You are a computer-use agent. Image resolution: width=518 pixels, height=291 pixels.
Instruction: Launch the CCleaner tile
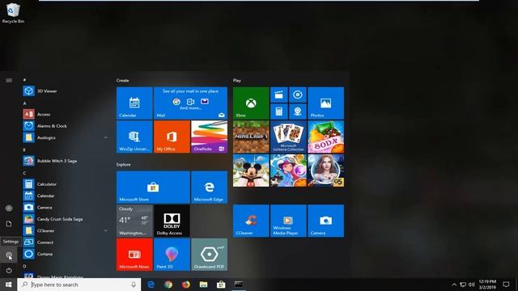coord(251,221)
